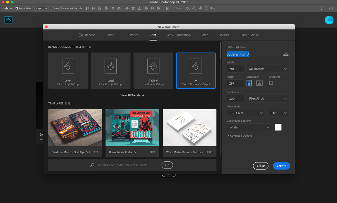This screenshot has width=337, height=203.
Task: Select Portrait orientation
Action: pos(249,83)
